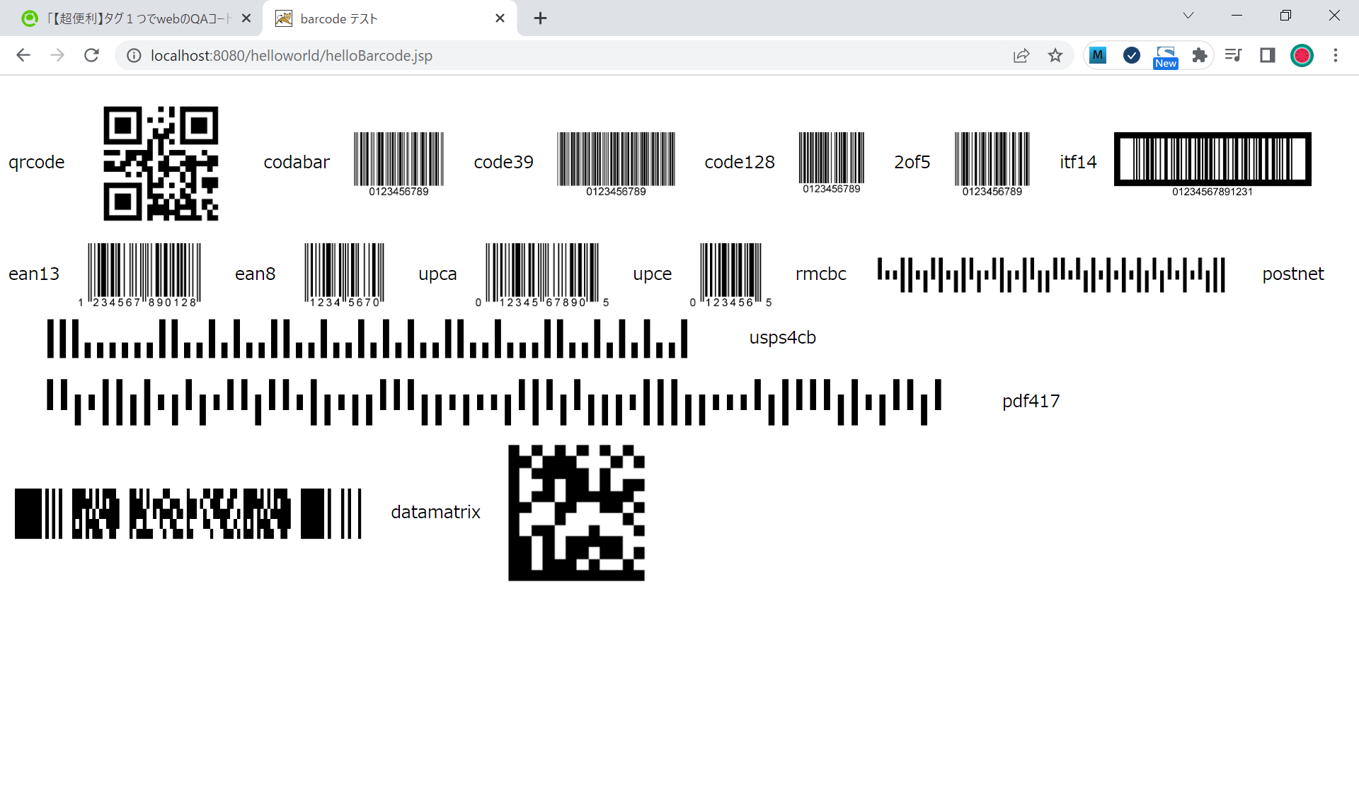
Task: Click the back navigation arrow
Action: [x=23, y=55]
